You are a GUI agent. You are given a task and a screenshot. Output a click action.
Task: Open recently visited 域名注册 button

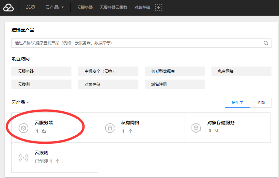click(175, 84)
